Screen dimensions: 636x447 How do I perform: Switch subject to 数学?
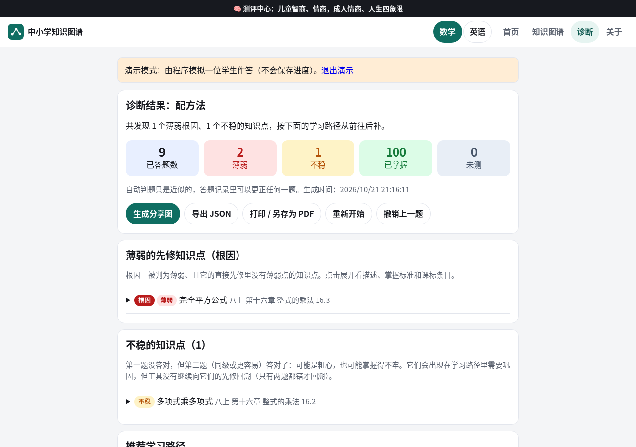[448, 32]
